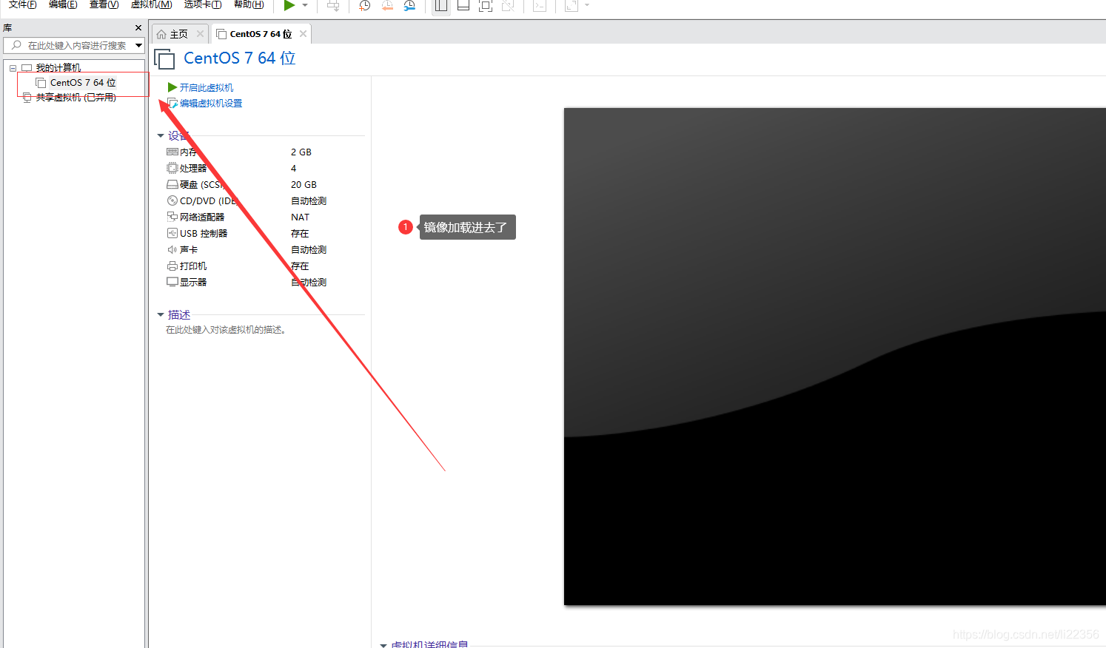
Task: Click the speaker icon beside 声卡
Action: tap(172, 250)
